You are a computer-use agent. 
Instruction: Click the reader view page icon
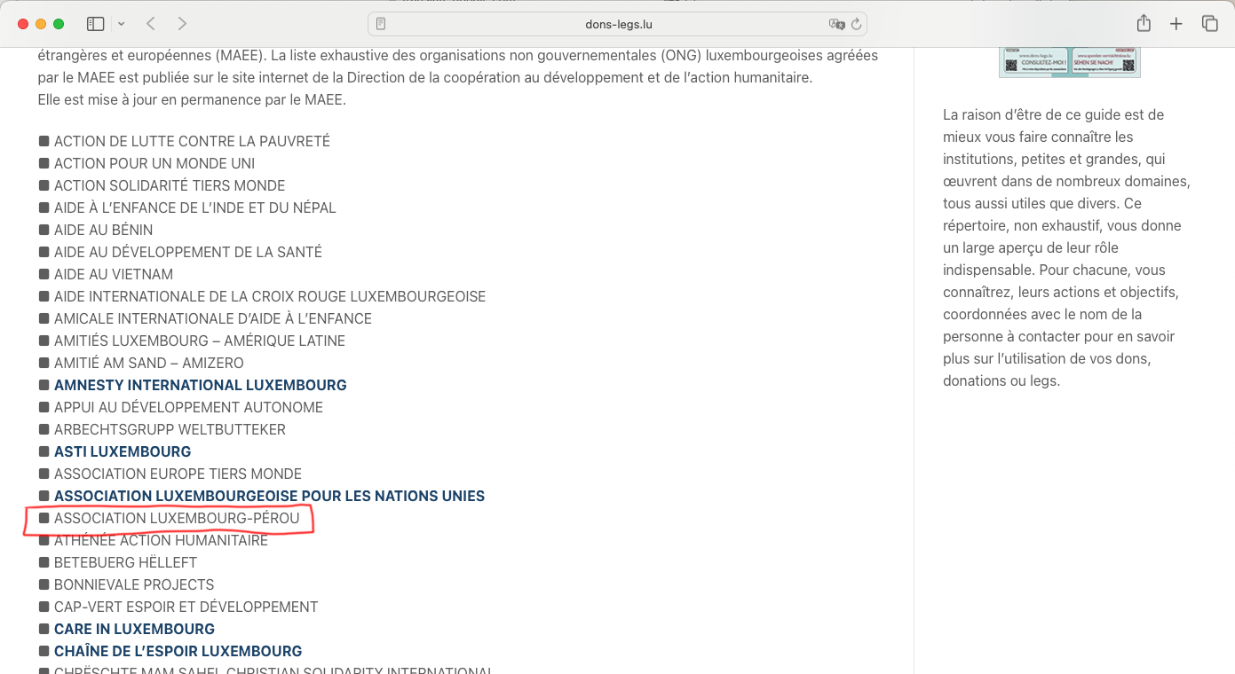click(x=381, y=24)
